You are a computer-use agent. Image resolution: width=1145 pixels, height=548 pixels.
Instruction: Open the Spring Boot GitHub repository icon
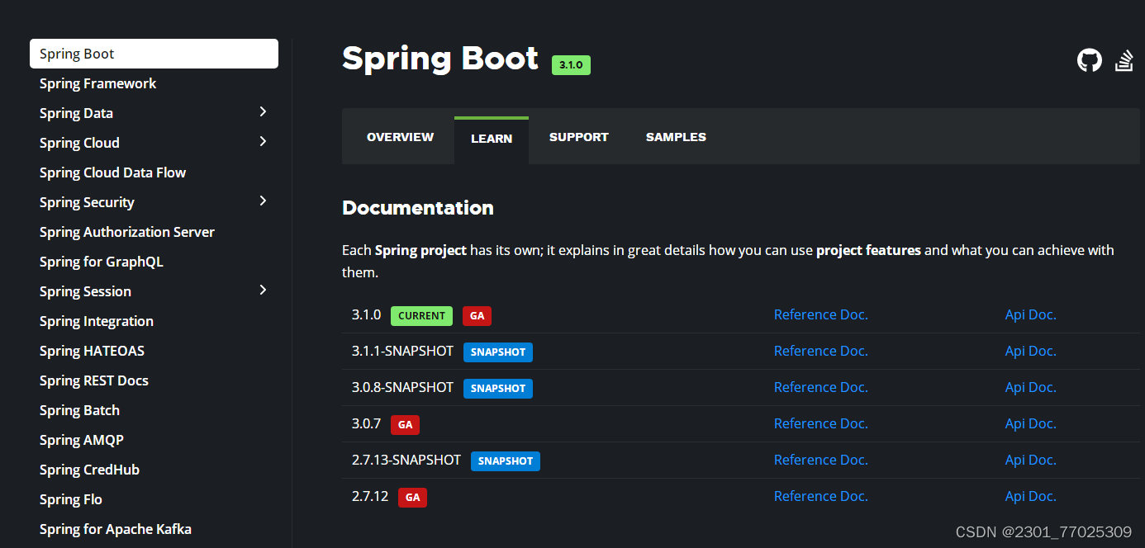(x=1090, y=60)
